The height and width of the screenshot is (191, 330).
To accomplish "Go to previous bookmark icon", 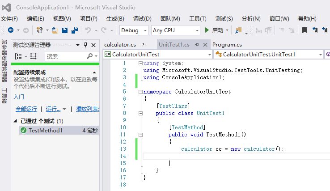I will [315, 30].
